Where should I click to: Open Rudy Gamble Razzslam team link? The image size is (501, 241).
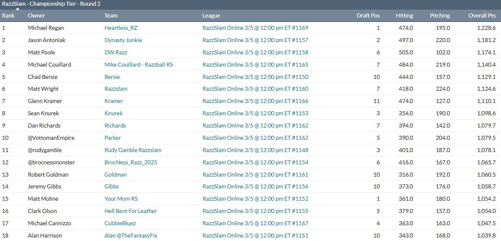[133, 150]
